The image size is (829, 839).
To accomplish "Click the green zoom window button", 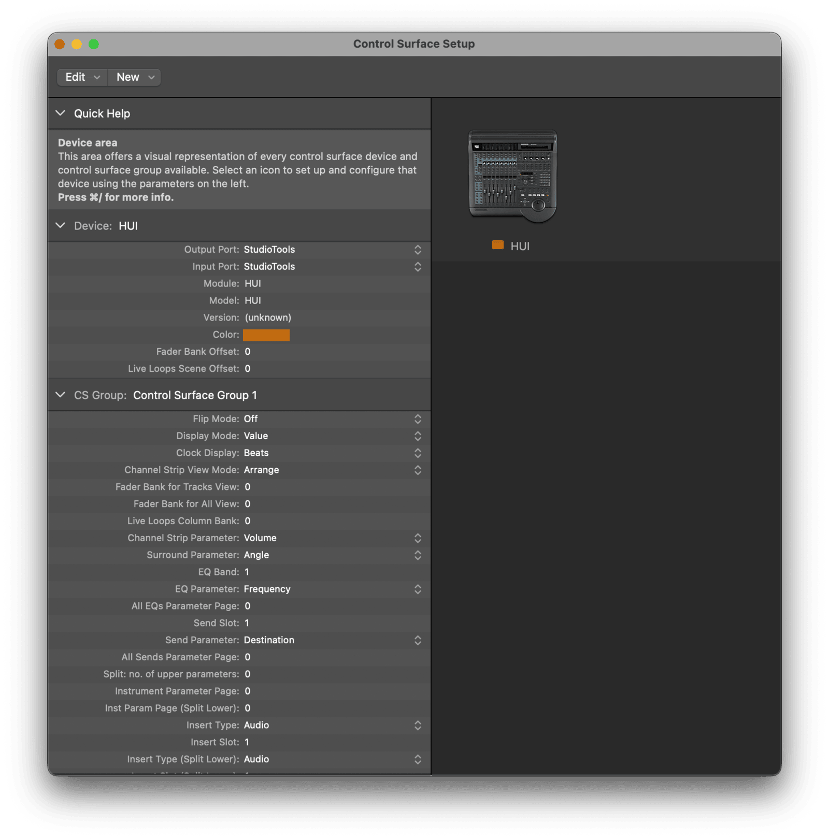I will click(x=94, y=44).
